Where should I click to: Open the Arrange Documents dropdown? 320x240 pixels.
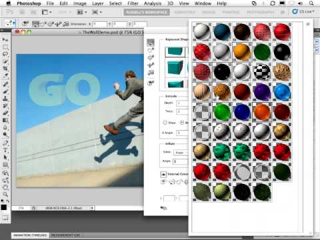tap(82, 12)
